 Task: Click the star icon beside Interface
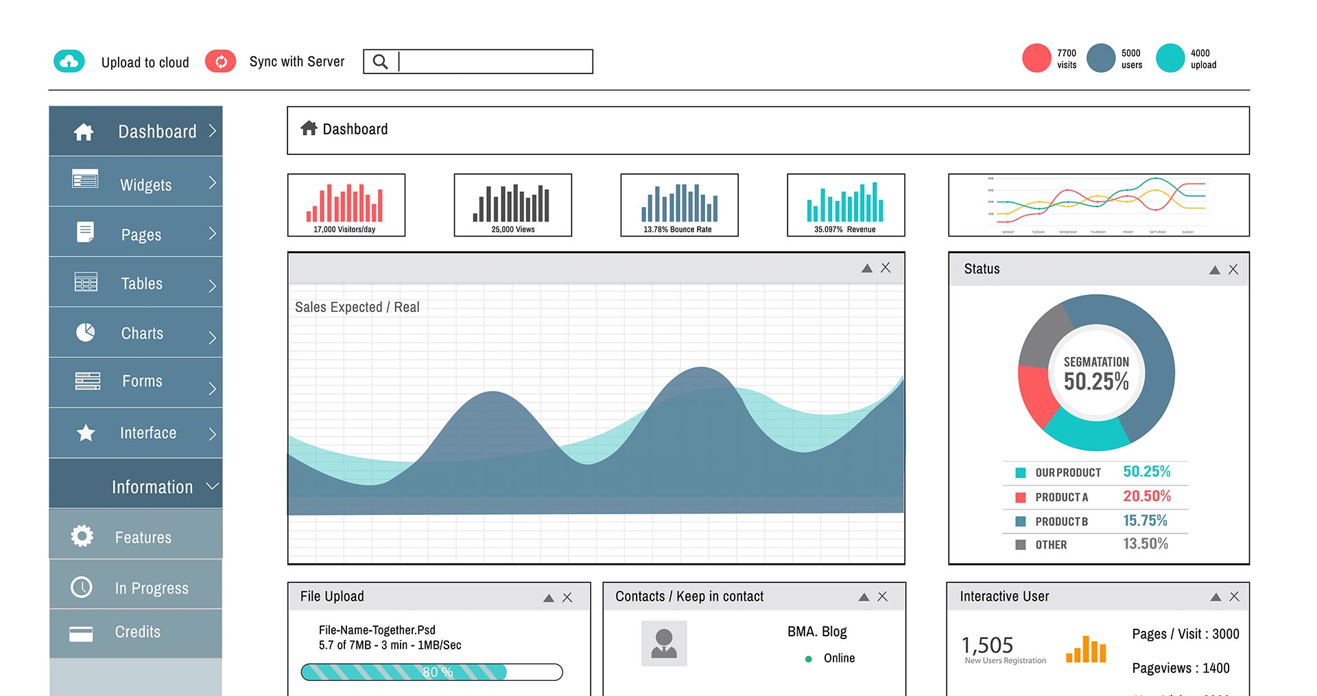click(86, 433)
